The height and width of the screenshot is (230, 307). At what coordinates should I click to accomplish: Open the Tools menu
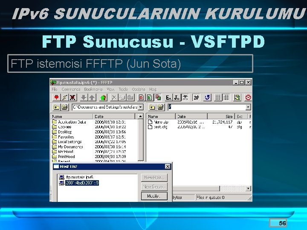coord(123,89)
